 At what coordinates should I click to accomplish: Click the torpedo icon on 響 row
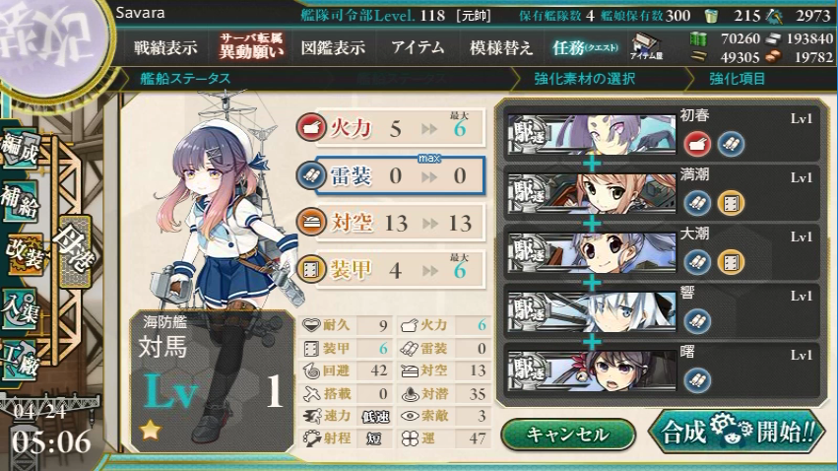point(697,321)
